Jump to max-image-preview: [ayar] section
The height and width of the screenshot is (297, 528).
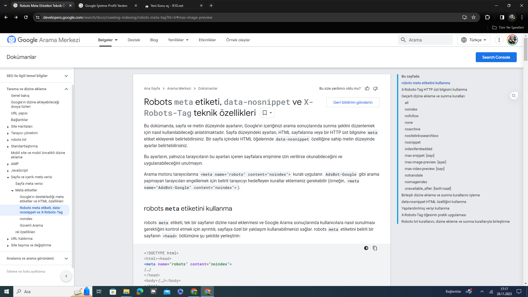point(425,162)
